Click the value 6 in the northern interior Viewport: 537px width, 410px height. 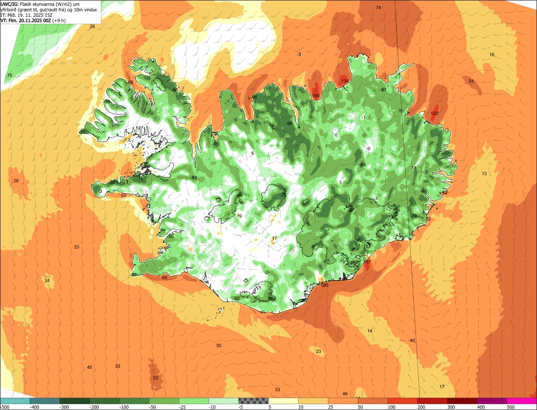tap(253, 153)
